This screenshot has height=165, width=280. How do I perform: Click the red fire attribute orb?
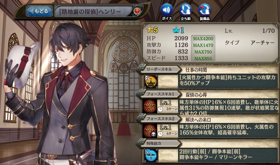pyautogui.click(x=138, y=10)
